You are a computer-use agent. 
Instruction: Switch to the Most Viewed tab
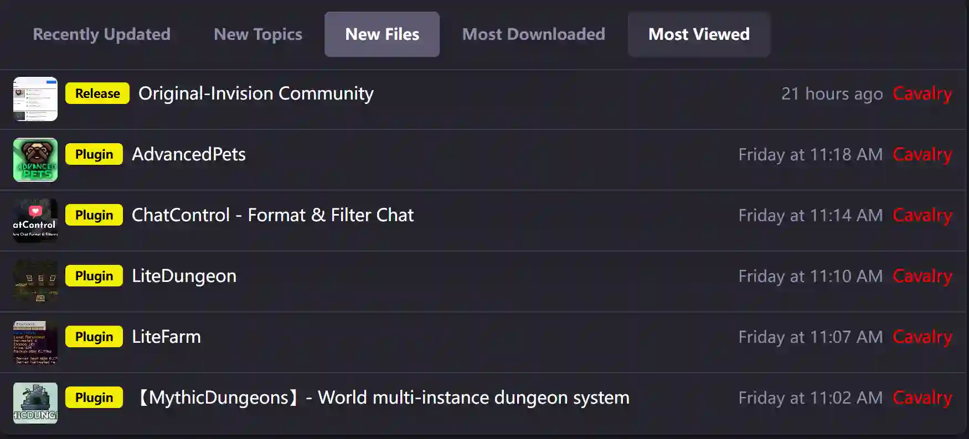tap(699, 34)
